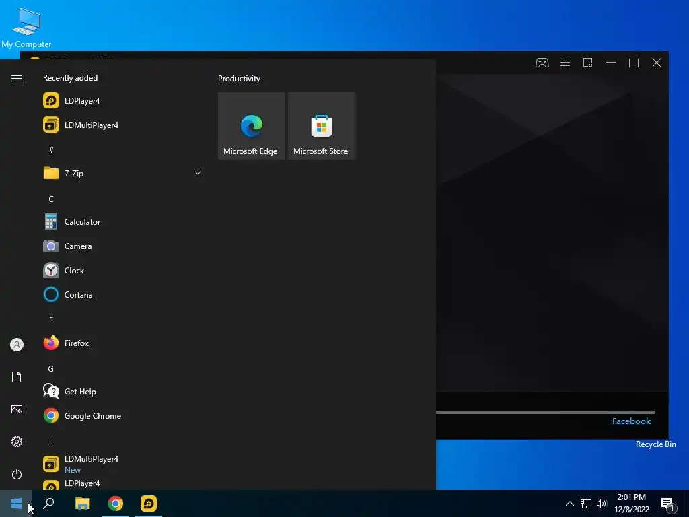Switch to LDPlayer on the taskbar
This screenshot has height=517, width=689.
(x=149, y=504)
